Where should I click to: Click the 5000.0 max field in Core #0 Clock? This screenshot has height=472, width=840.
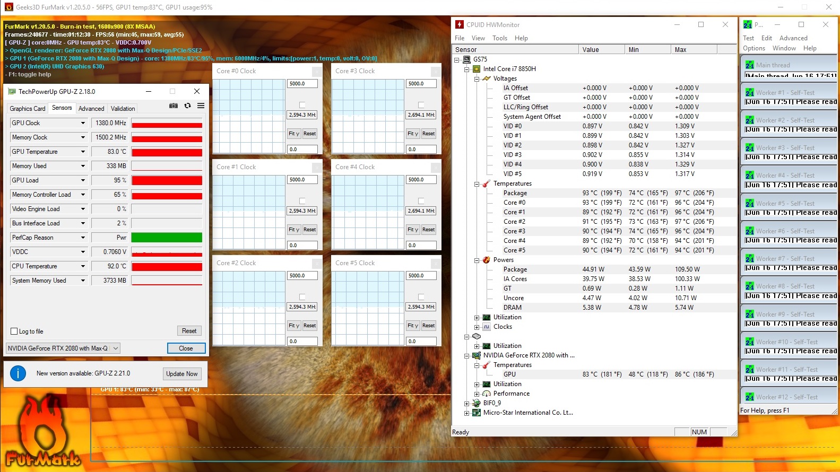pos(302,84)
